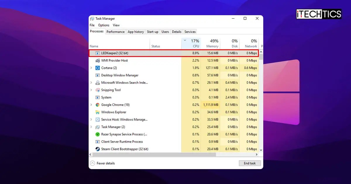Click the Task Manager title bar icon
The image size is (351, 184).
click(x=92, y=18)
